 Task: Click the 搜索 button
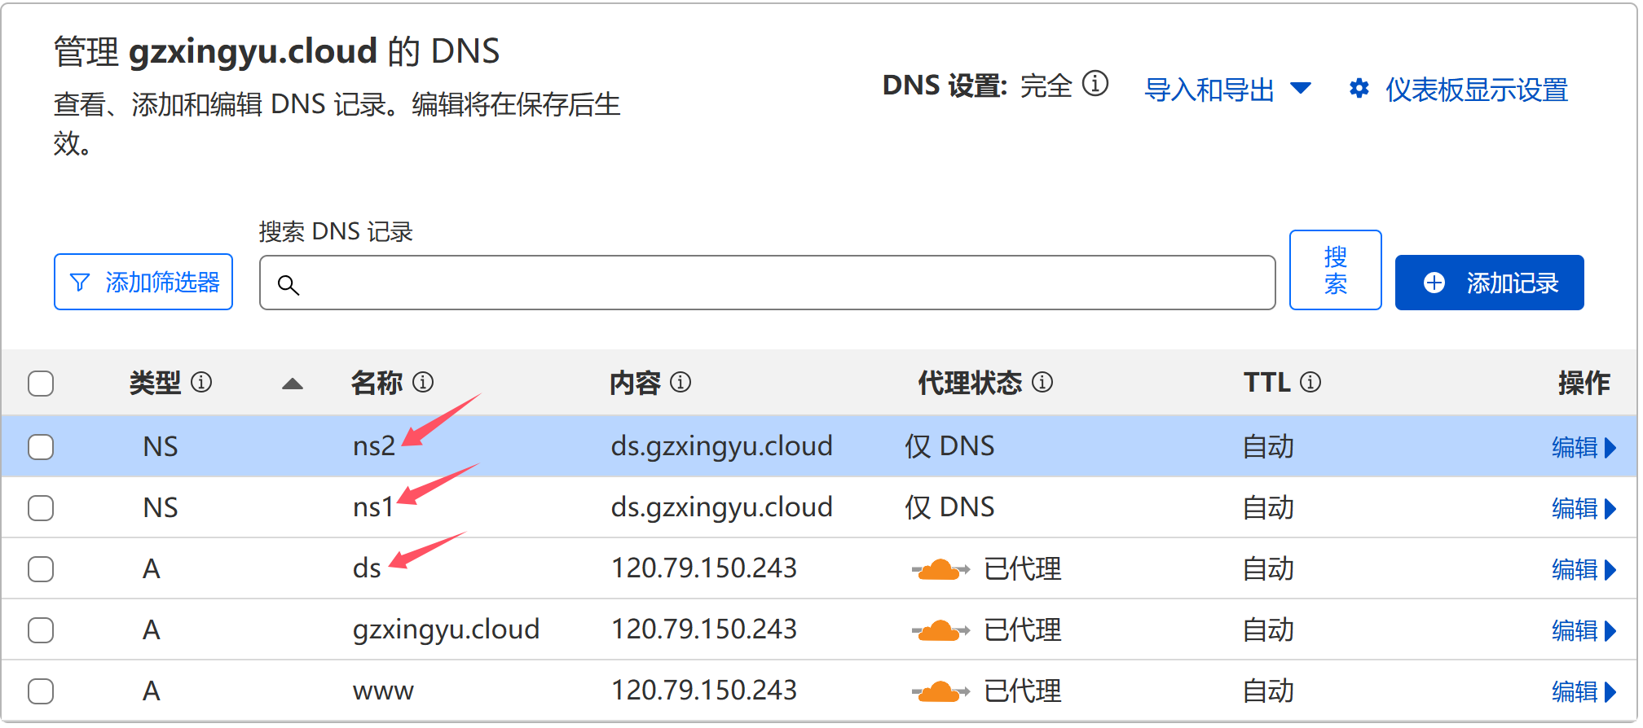click(1335, 270)
